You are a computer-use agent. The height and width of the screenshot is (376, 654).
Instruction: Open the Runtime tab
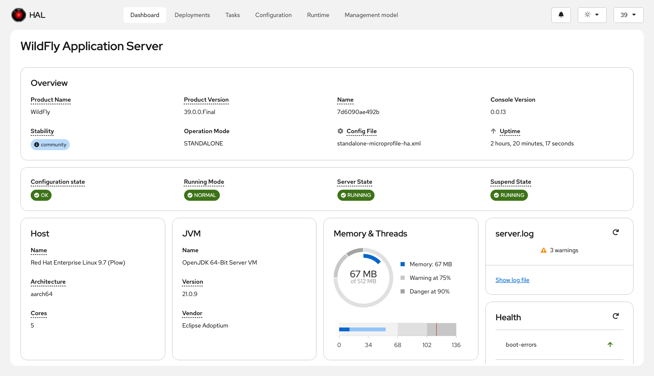click(x=318, y=15)
